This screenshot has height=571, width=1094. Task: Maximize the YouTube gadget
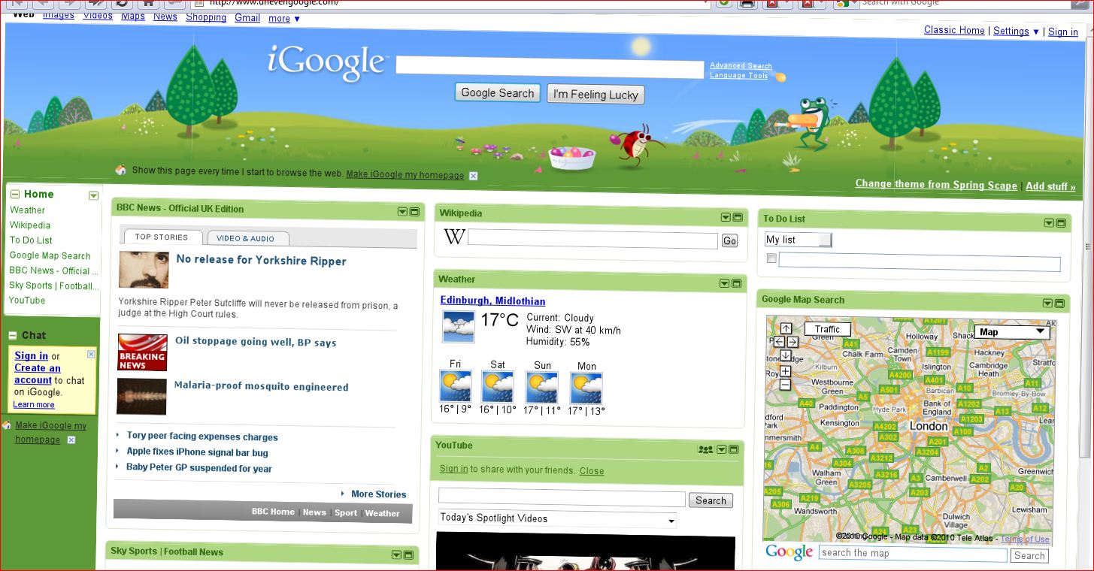pos(734,449)
